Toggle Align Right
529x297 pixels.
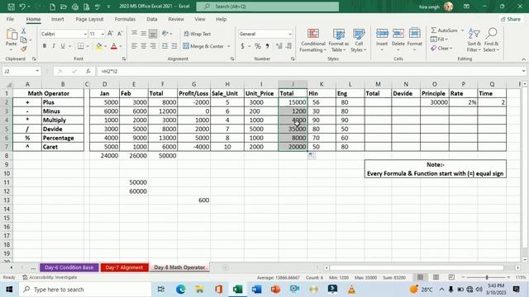point(153,46)
